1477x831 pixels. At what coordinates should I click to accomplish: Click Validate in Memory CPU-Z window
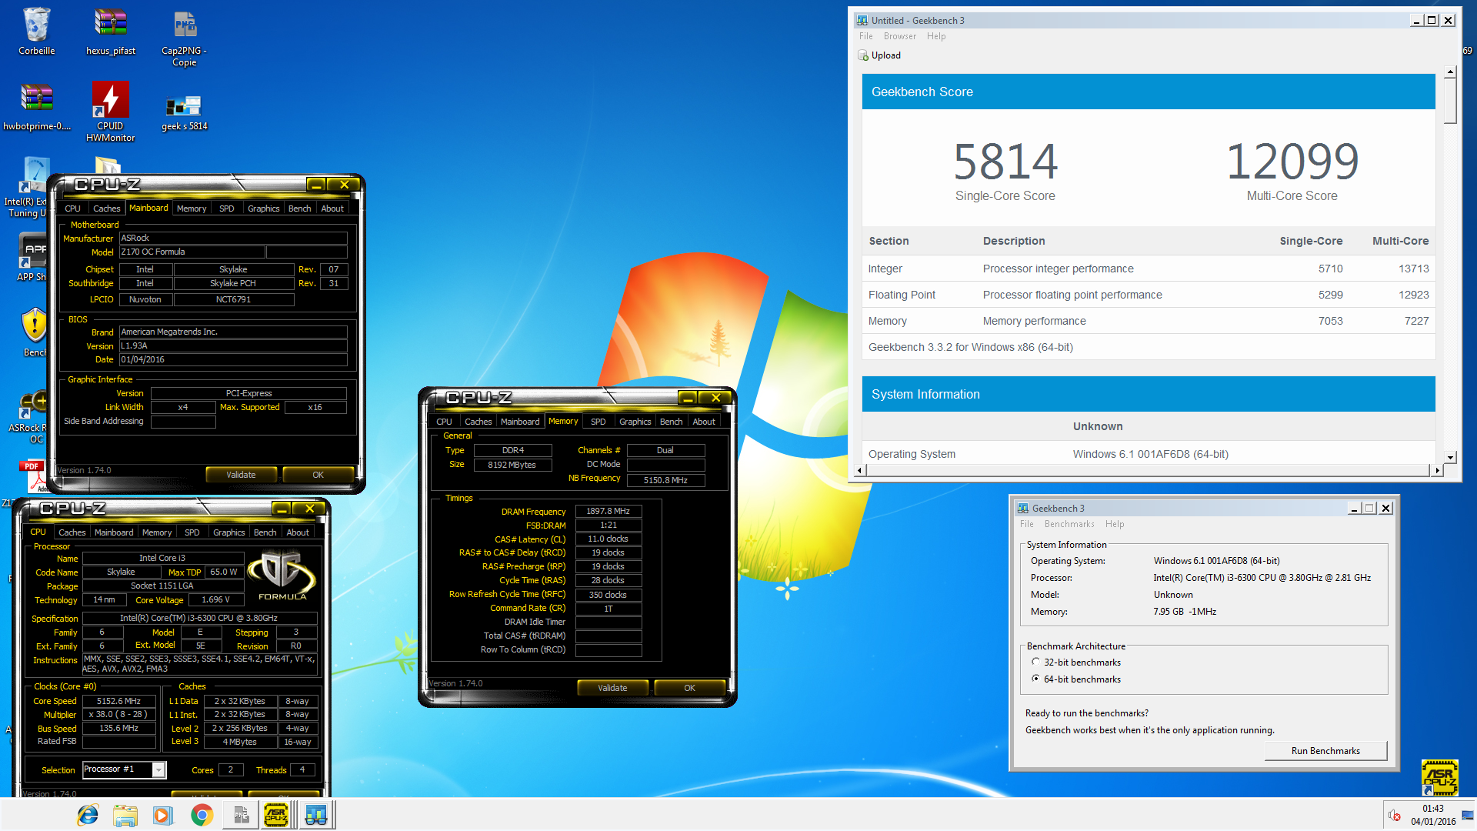612,688
